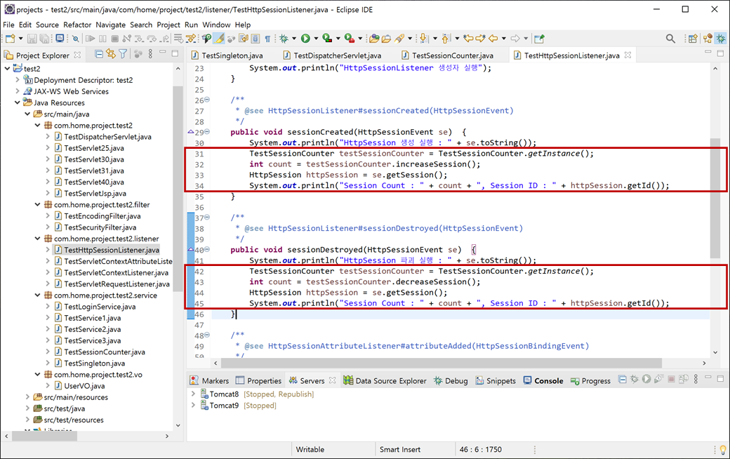Click the Open Type icon

[374, 39]
